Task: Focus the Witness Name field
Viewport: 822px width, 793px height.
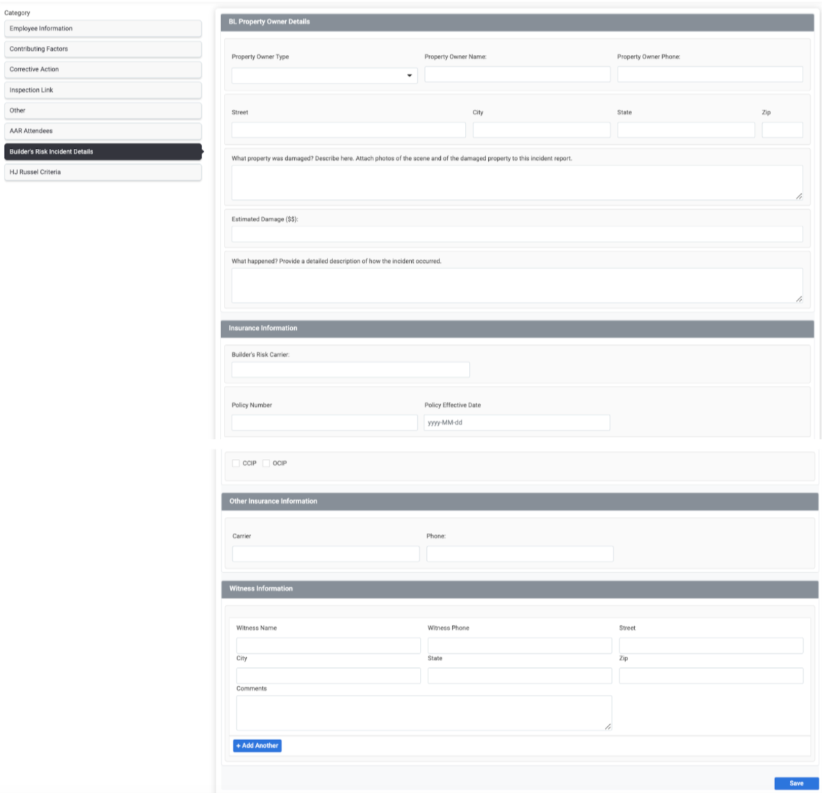Action: (x=329, y=646)
